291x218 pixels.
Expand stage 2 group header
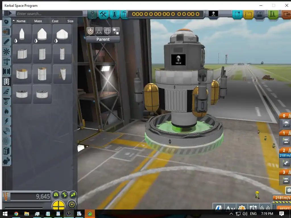coord(285,150)
